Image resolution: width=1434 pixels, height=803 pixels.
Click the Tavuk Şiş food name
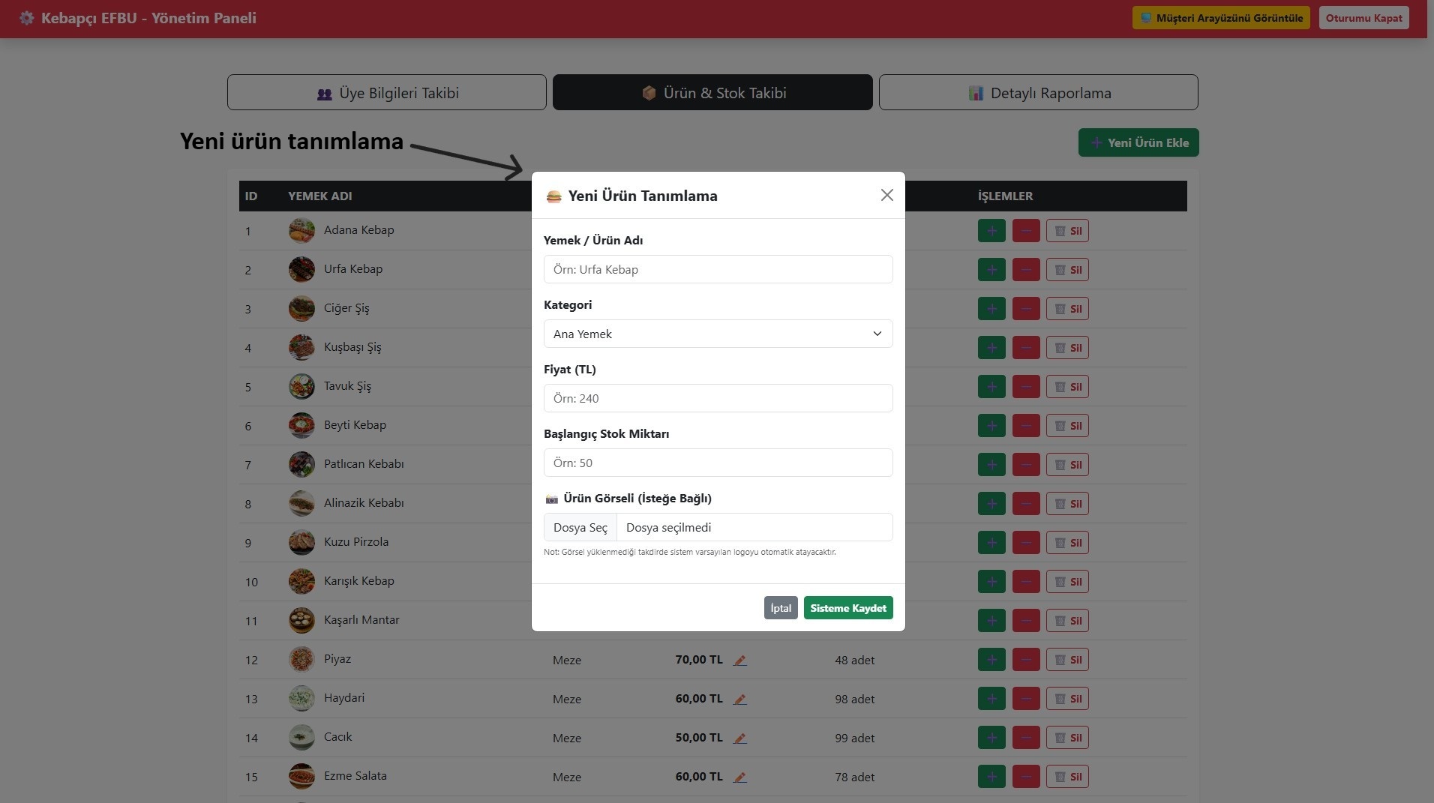pos(347,386)
